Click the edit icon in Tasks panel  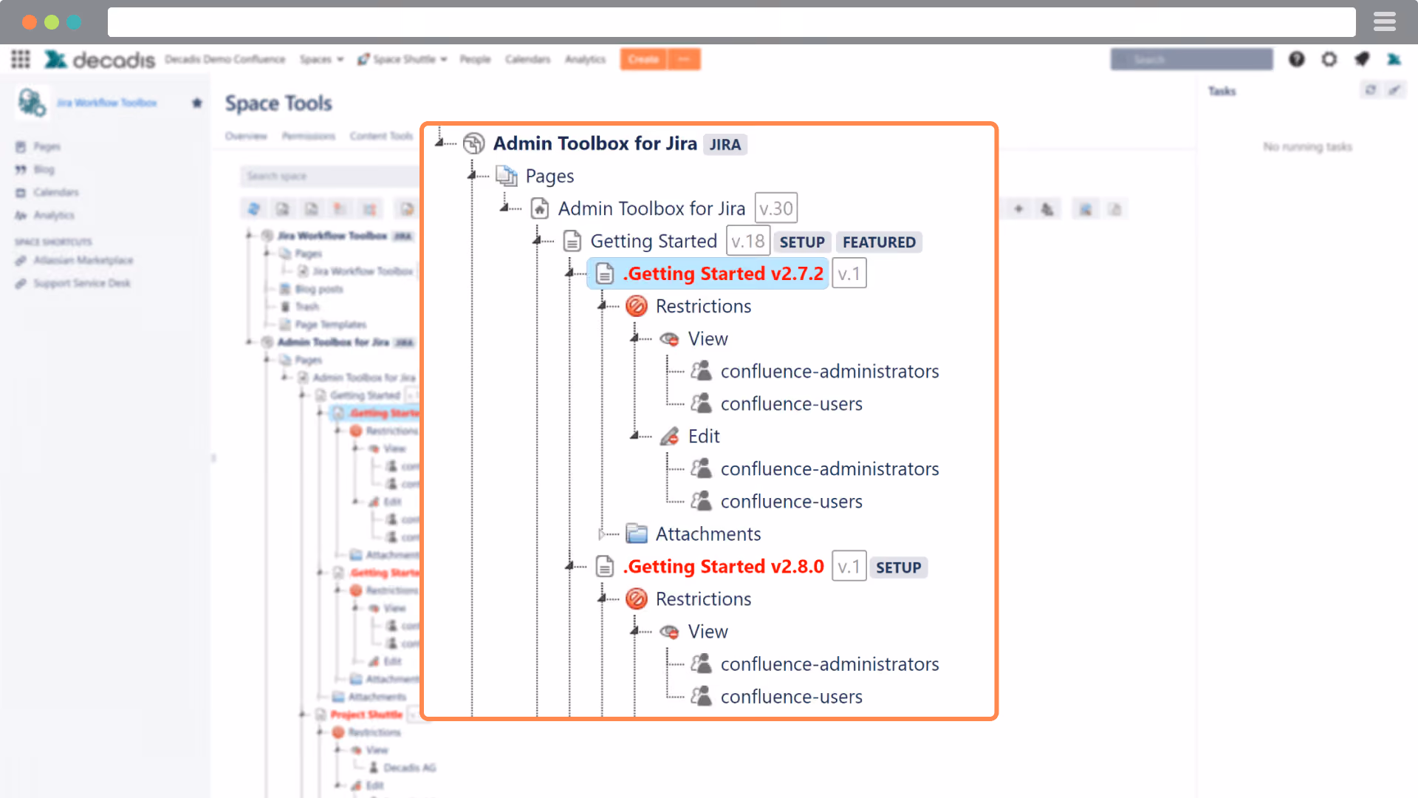(1394, 90)
